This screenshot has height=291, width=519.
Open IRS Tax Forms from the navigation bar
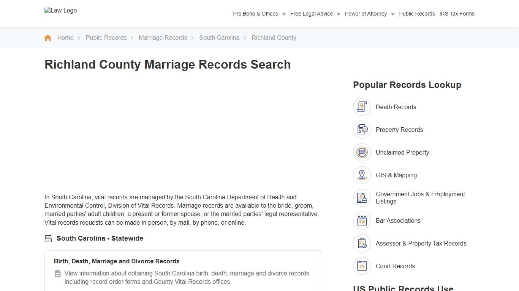[457, 14]
